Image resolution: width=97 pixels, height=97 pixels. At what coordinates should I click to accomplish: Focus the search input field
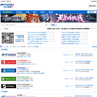[x=25, y=25]
